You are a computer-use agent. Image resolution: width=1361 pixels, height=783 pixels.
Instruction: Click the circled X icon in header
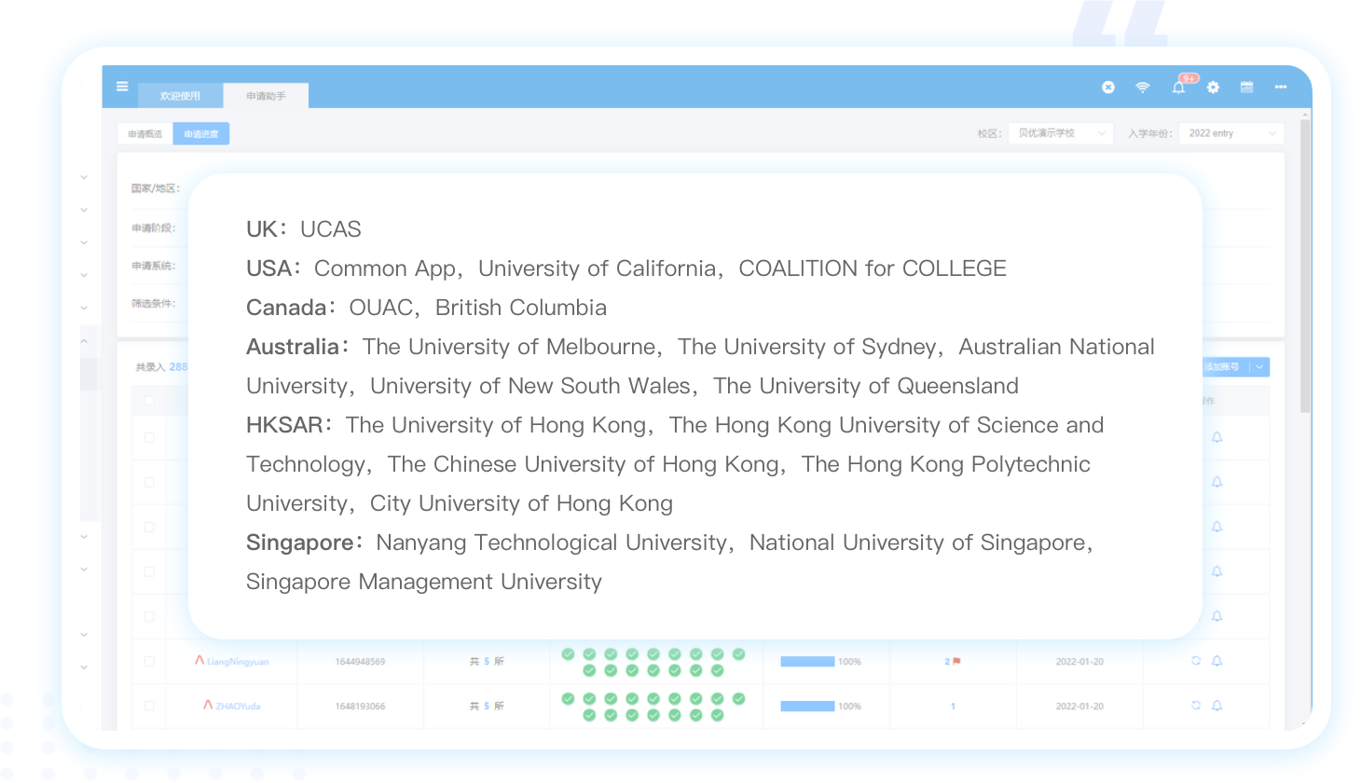(x=1108, y=87)
